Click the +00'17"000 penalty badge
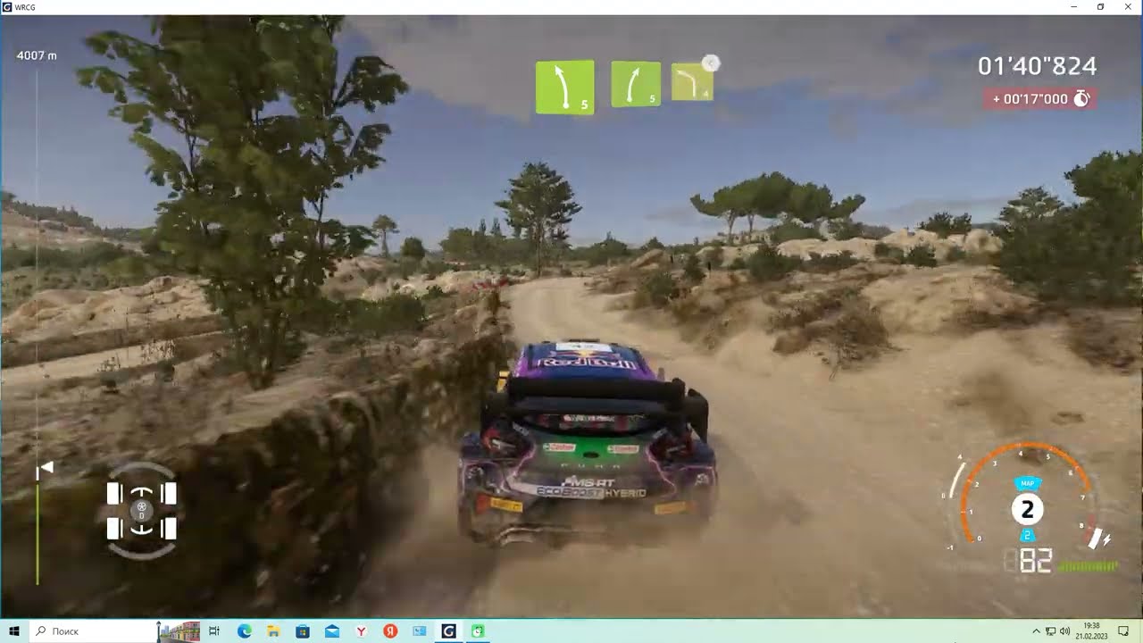The image size is (1143, 643). pyautogui.click(x=1039, y=98)
